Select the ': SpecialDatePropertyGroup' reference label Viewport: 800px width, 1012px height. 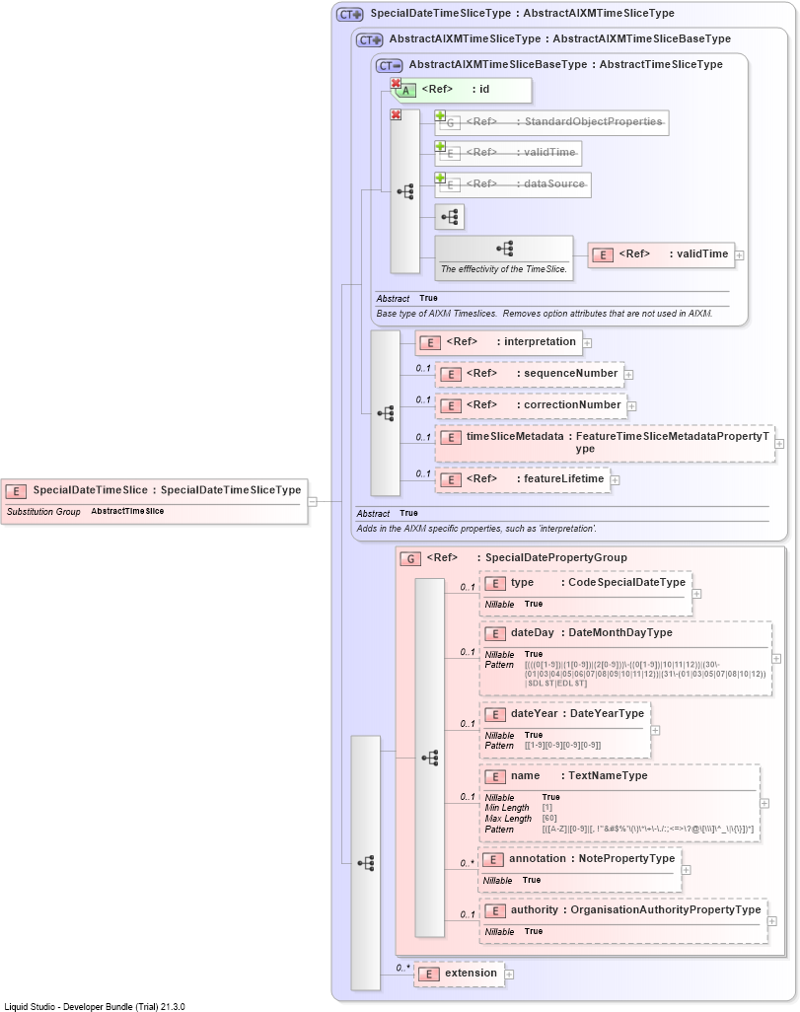point(552,557)
